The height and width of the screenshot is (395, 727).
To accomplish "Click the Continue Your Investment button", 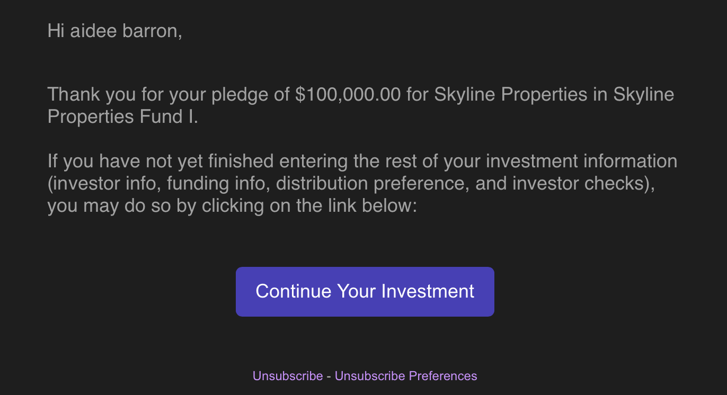I will point(365,292).
